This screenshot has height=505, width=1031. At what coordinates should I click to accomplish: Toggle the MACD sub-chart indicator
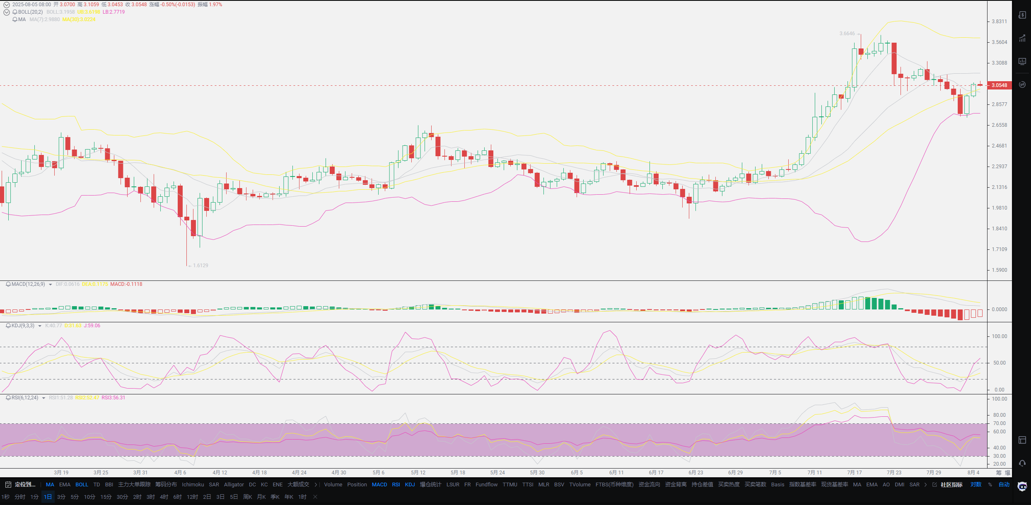click(x=379, y=485)
